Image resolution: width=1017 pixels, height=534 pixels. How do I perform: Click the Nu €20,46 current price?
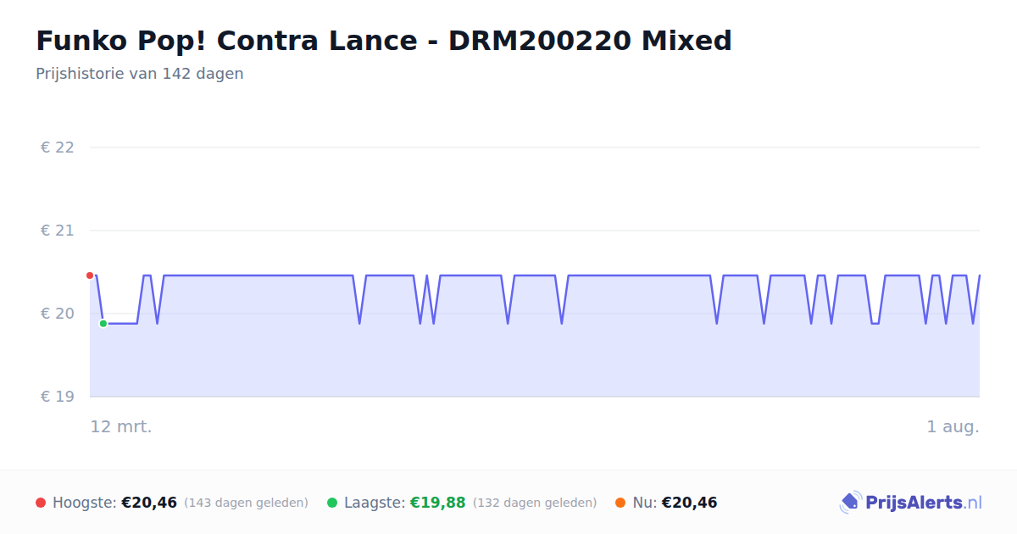pyautogui.click(x=675, y=503)
